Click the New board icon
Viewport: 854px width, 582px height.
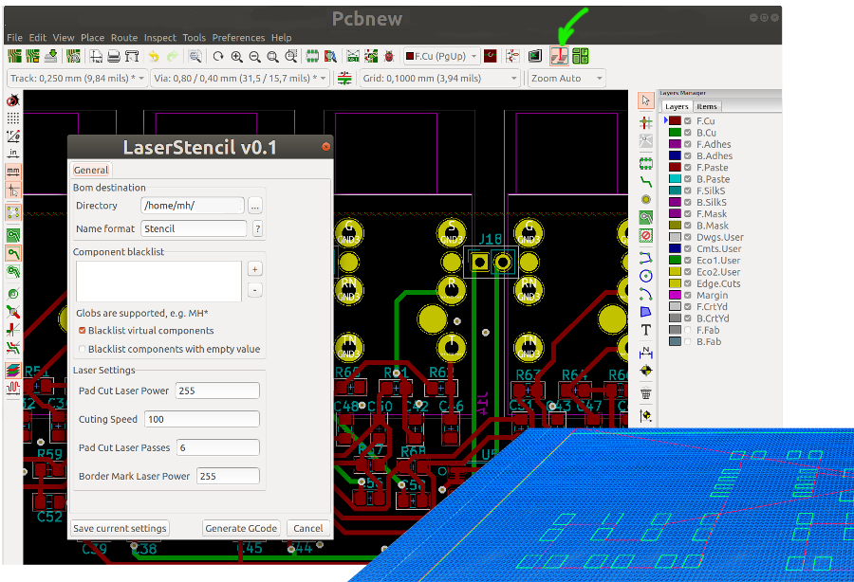tap(14, 56)
